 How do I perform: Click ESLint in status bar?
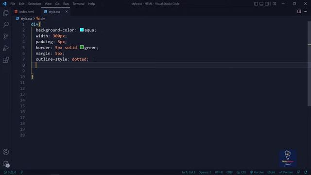pyautogui.click(x=271, y=172)
